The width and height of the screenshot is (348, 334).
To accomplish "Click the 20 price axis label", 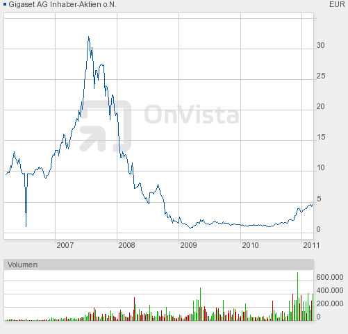I will tap(321, 107).
